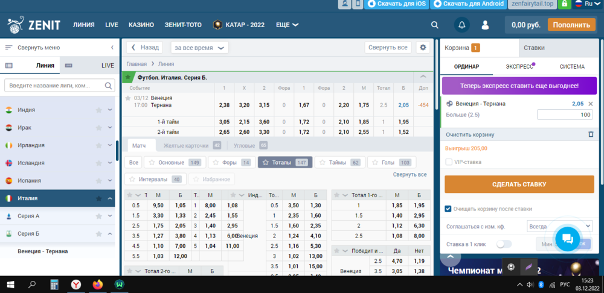This screenshot has width=604, height=293.
Task: Open the user profile icon
Action: coord(485,25)
